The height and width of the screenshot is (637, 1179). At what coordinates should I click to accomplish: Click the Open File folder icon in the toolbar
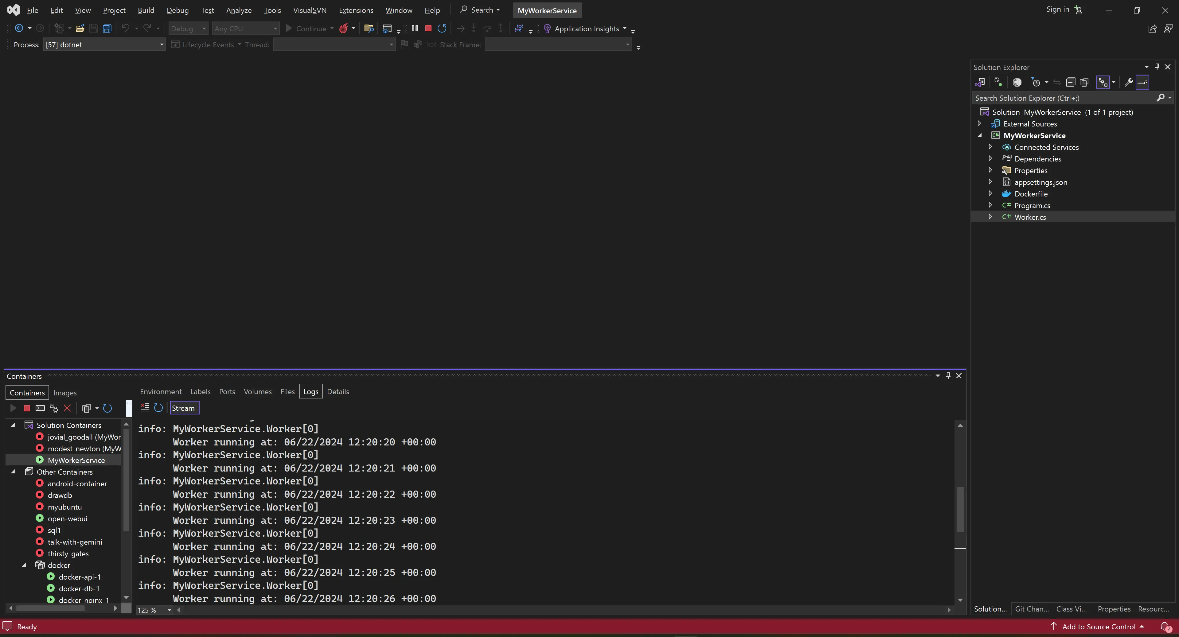80,28
